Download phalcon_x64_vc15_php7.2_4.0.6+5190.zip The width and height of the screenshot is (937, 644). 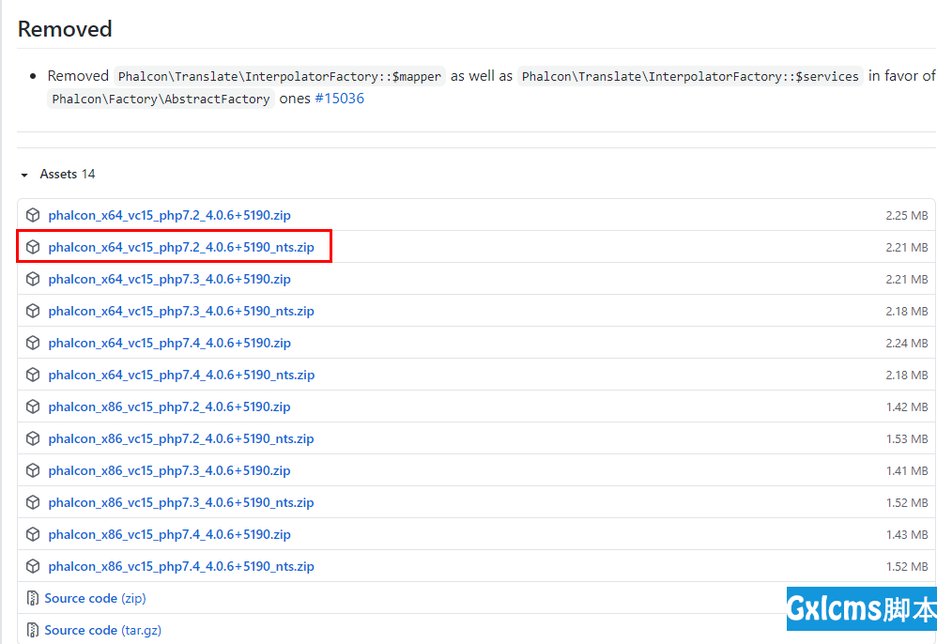click(x=170, y=215)
